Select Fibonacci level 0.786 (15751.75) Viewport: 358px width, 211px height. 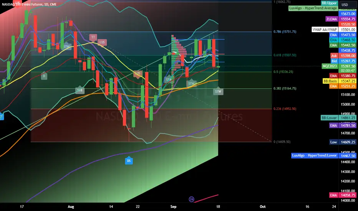coord(285,31)
